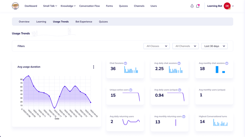Click the flask test bot icon
This screenshot has height=137, width=245.
(x=192, y=6)
